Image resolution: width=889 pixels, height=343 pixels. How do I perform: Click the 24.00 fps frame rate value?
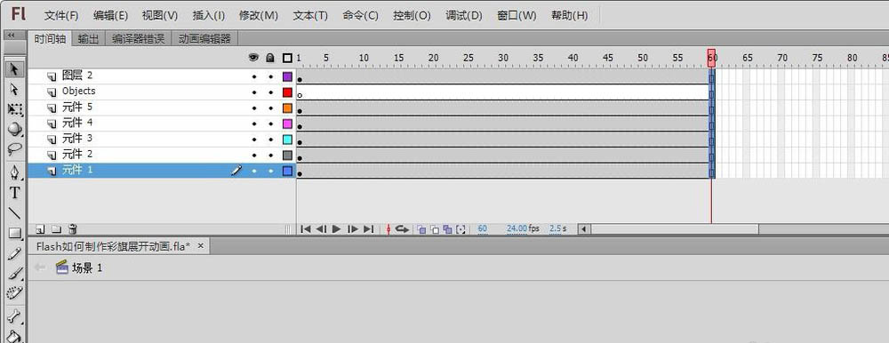(x=517, y=228)
